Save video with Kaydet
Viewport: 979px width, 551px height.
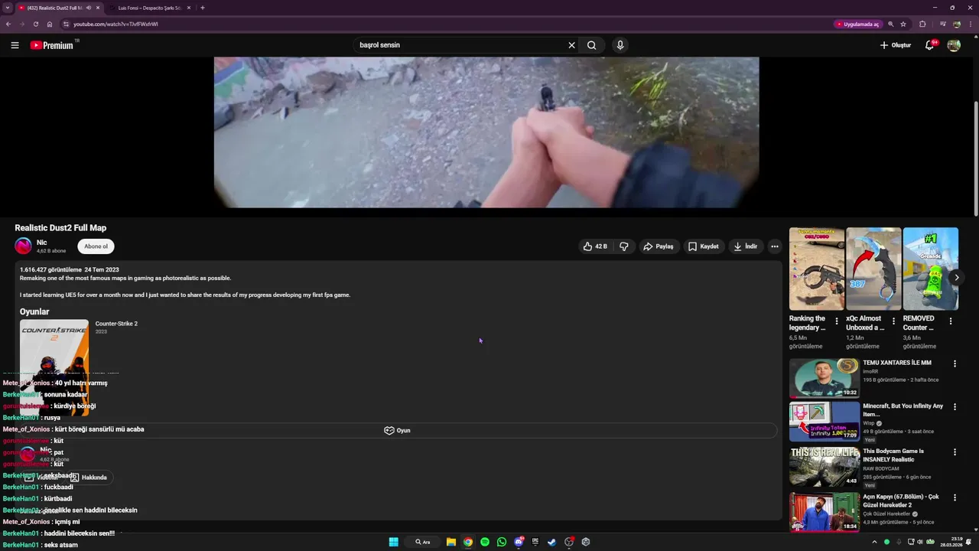coord(704,246)
